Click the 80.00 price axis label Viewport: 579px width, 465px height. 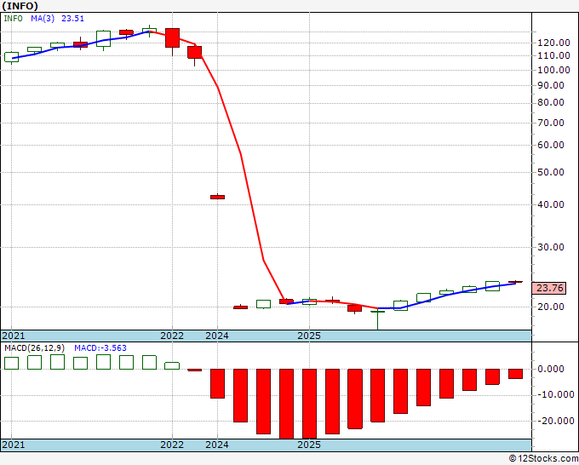coord(551,103)
